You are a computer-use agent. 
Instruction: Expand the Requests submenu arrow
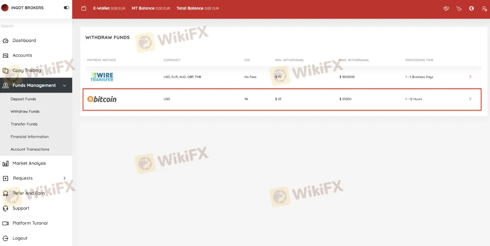[64, 178]
